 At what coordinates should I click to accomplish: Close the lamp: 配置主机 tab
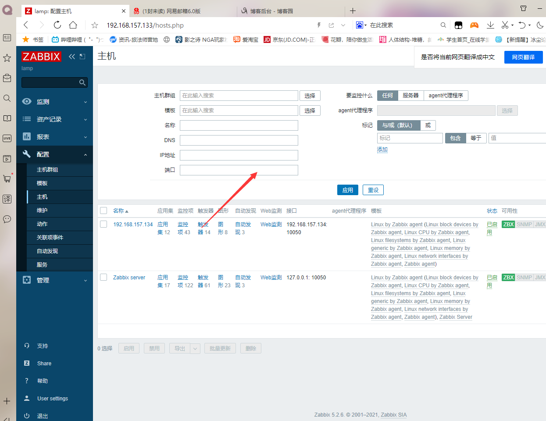coord(123,11)
